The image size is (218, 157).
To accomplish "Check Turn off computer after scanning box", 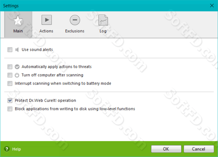I will coord(10,75).
